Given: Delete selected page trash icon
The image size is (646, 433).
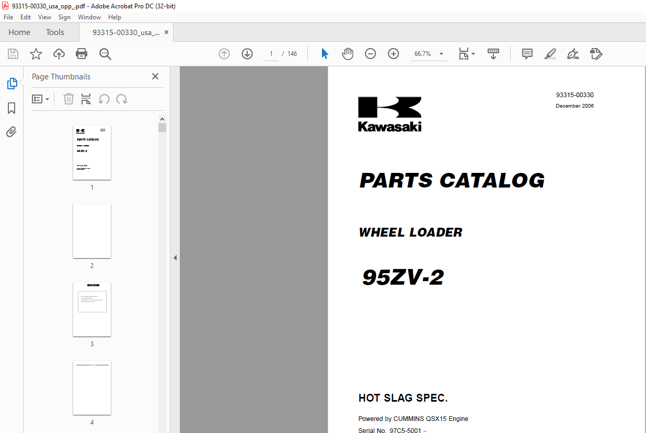Looking at the screenshot, I should coord(68,99).
